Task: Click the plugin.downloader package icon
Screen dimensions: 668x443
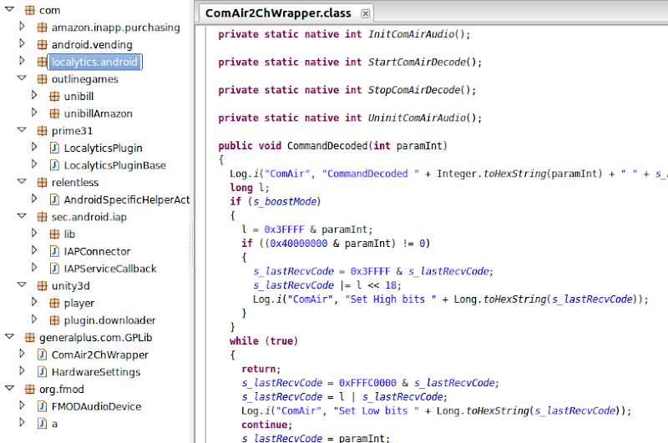Action: (x=54, y=320)
